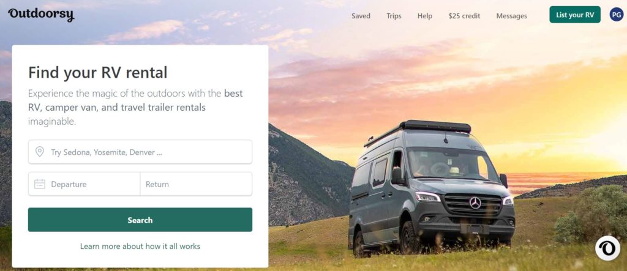Screen dimensions: 627x271
Task: Click the location pin icon
Action: [x=40, y=152]
